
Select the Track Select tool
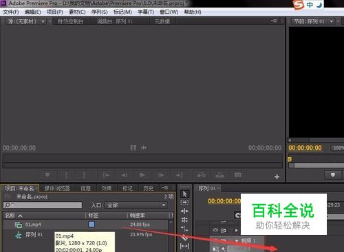pos(184,203)
